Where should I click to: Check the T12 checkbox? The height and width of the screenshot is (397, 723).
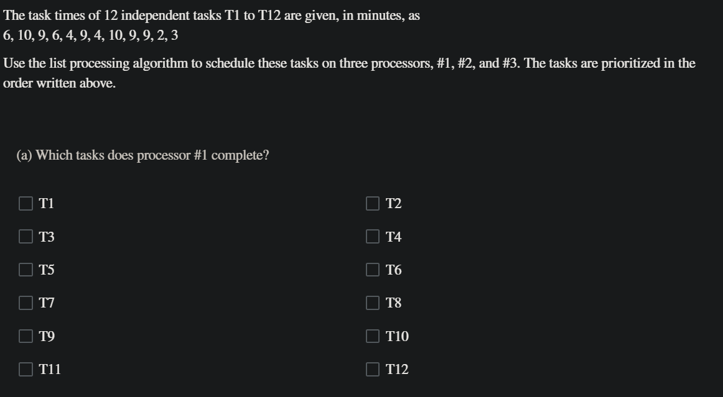pos(372,368)
